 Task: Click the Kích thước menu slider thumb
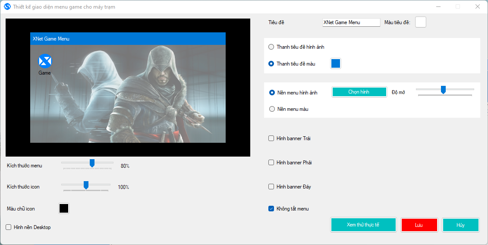click(x=92, y=163)
